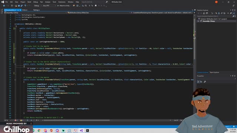
Task: Open the Any CPU platform dropdown
Action: pos(49,6)
